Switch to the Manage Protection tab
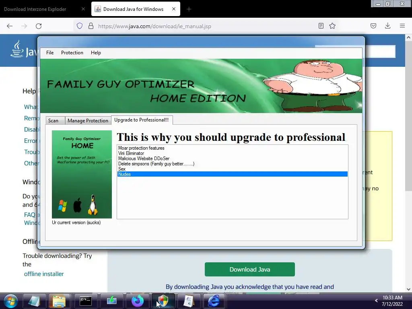Screen dimensions: 412x309 tap(88, 120)
